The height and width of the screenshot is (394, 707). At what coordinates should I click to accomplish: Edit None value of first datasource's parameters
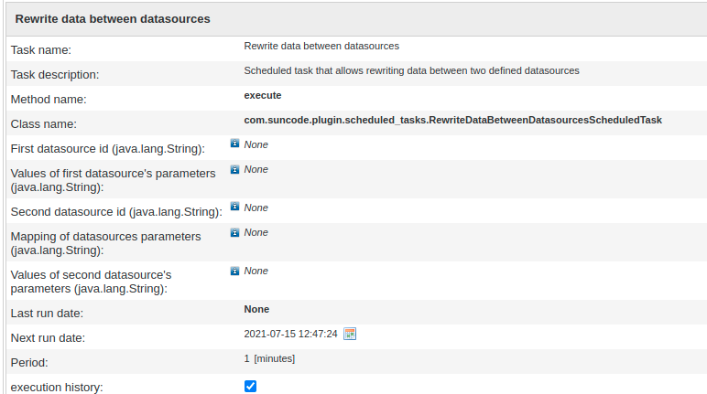[x=256, y=169]
